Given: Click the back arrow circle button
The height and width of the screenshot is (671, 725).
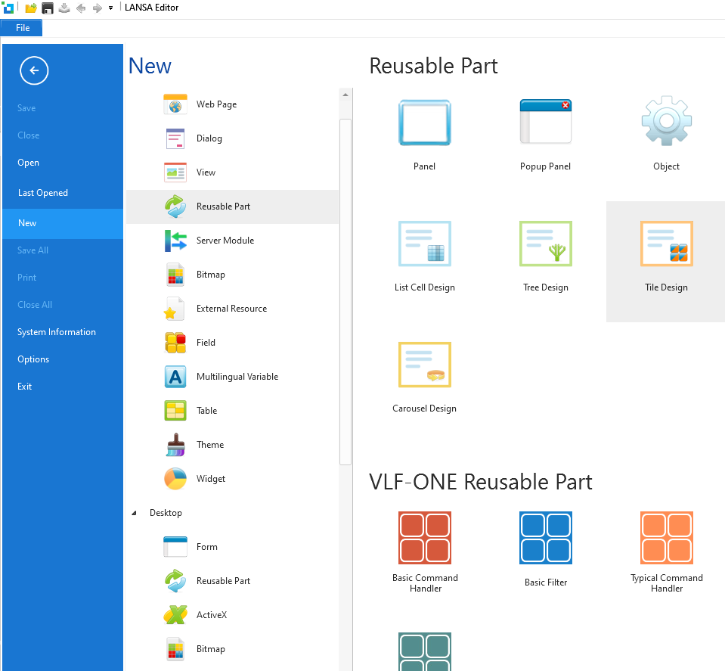Looking at the screenshot, I should pyautogui.click(x=34, y=70).
